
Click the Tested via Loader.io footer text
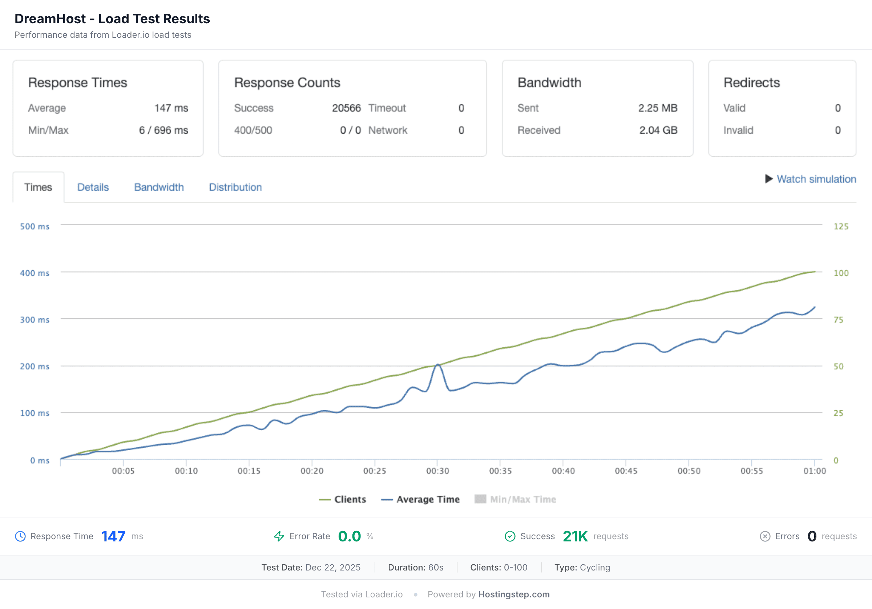(x=362, y=594)
